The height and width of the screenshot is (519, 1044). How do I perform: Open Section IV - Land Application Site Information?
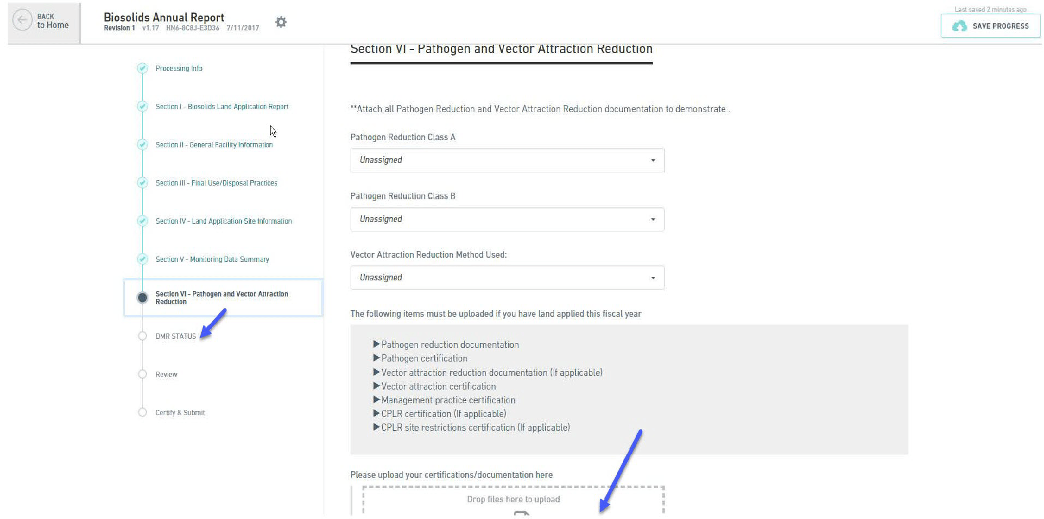(x=223, y=221)
